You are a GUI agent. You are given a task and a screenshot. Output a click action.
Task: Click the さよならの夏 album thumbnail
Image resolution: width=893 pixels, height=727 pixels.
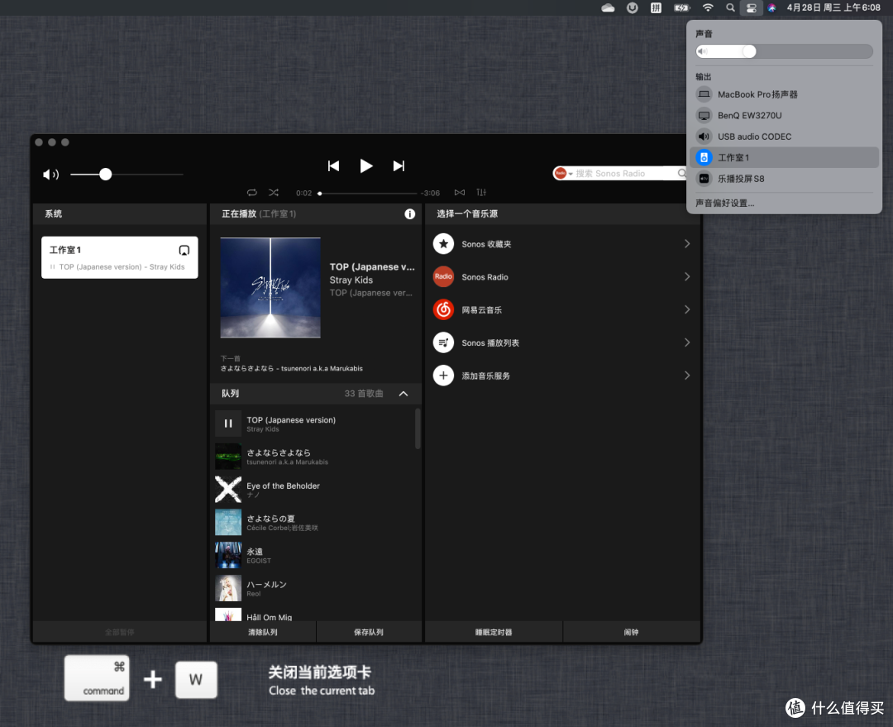(x=228, y=523)
